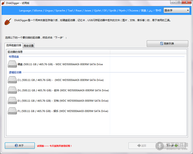Click the C:\ drive icon
193x154 pixels.
(x=12, y=80)
